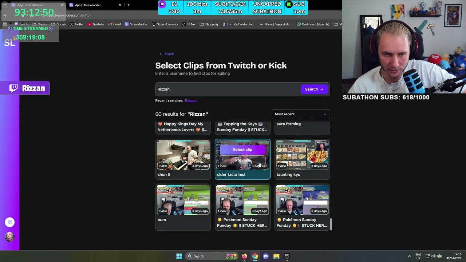Open the TikTok bookmark
Viewport: 466px width, 262px height.
[x=189, y=24]
